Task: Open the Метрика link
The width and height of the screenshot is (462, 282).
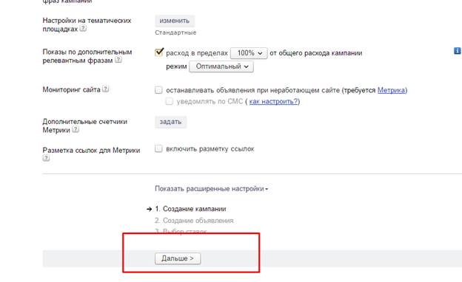Action: pyautogui.click(x=391, y=90)
